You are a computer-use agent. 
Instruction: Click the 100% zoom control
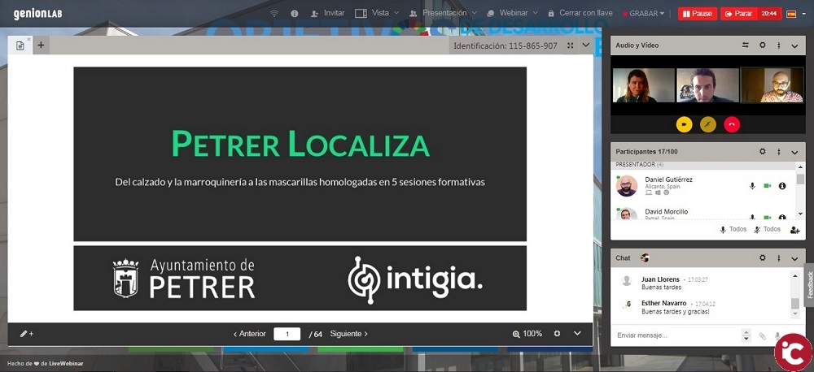(x=527, y=334)
